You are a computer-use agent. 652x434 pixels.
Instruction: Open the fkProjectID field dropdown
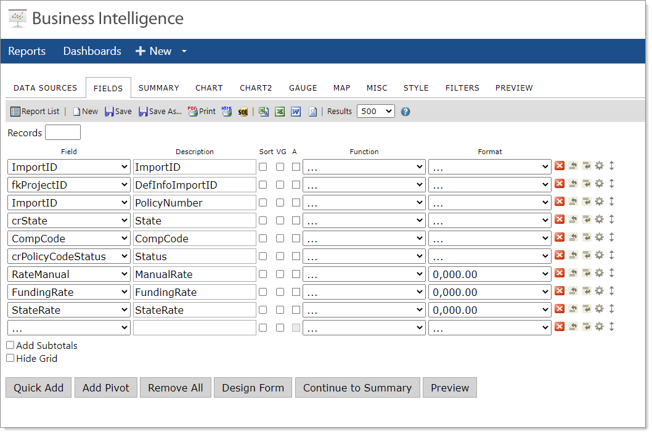pos(69,185)
